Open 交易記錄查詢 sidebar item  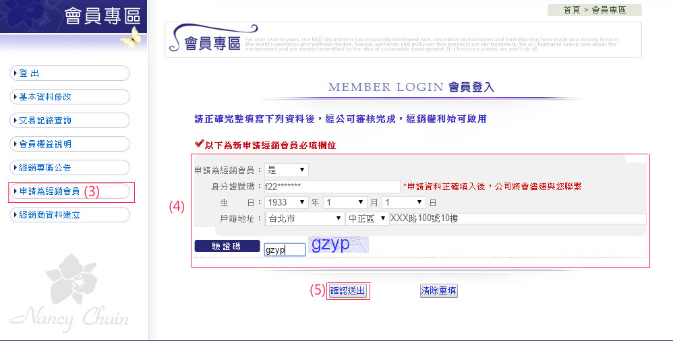tap(69, 121)
